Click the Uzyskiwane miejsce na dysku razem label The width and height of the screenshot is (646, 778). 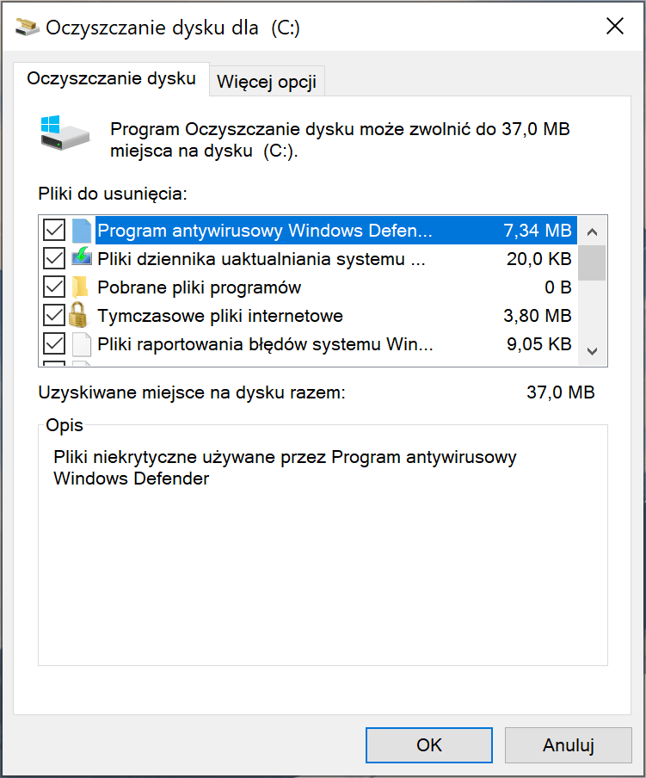click(192, 392)
